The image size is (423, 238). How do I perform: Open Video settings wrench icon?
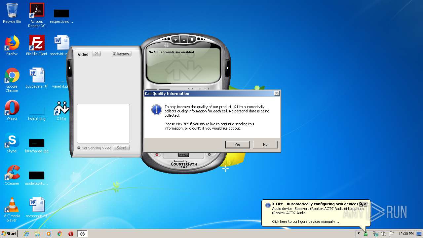click(96, 54)
